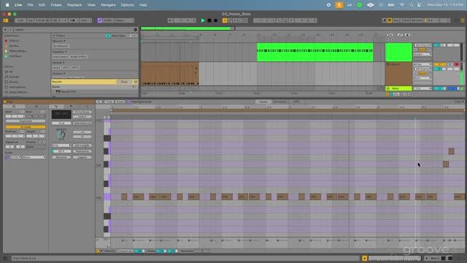This screenshot has height=263, width=467.
Task: Toggle the cyan Auto Tags icon
Action: [108, 36]
